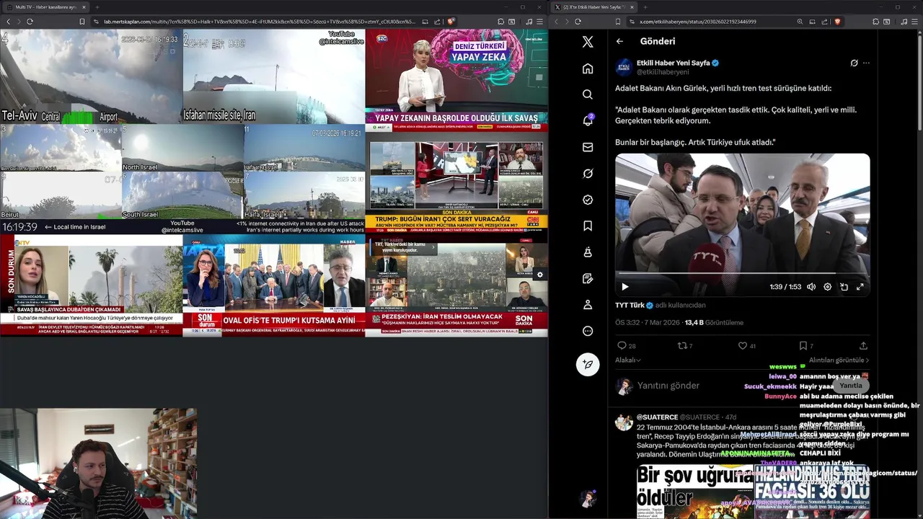This screenshot has height=519, width=923.
Task: Click the compose post feather button
Action: tap(588, 364)
